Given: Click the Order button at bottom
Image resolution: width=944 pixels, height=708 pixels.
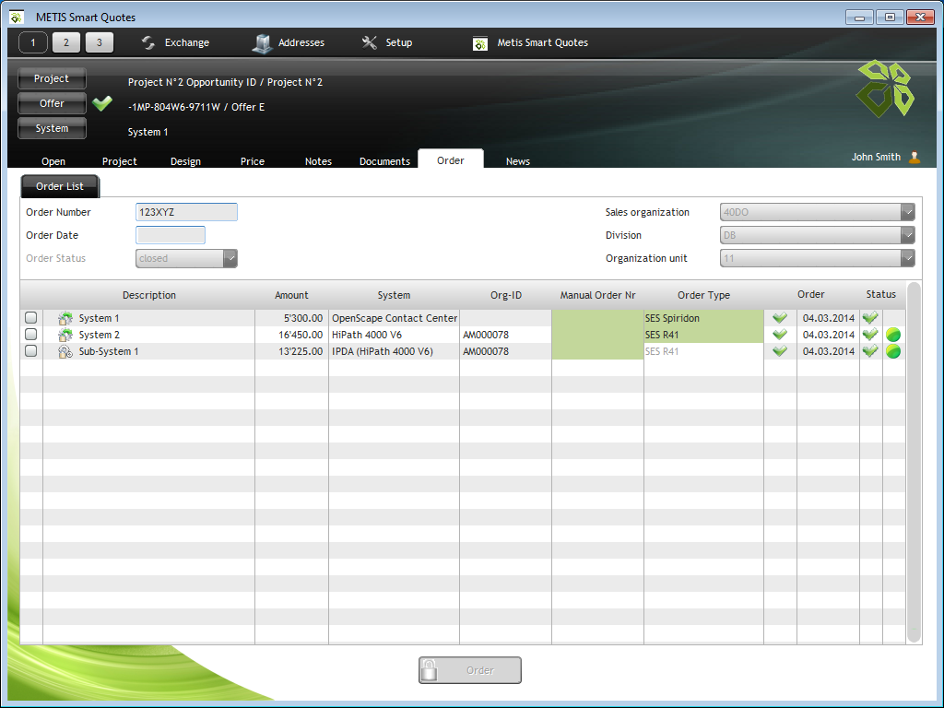Looking at the screenshot, I should click(470, 670).
